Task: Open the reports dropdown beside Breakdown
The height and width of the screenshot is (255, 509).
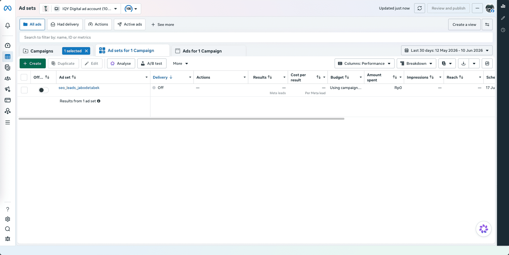Action: (447, 63)
